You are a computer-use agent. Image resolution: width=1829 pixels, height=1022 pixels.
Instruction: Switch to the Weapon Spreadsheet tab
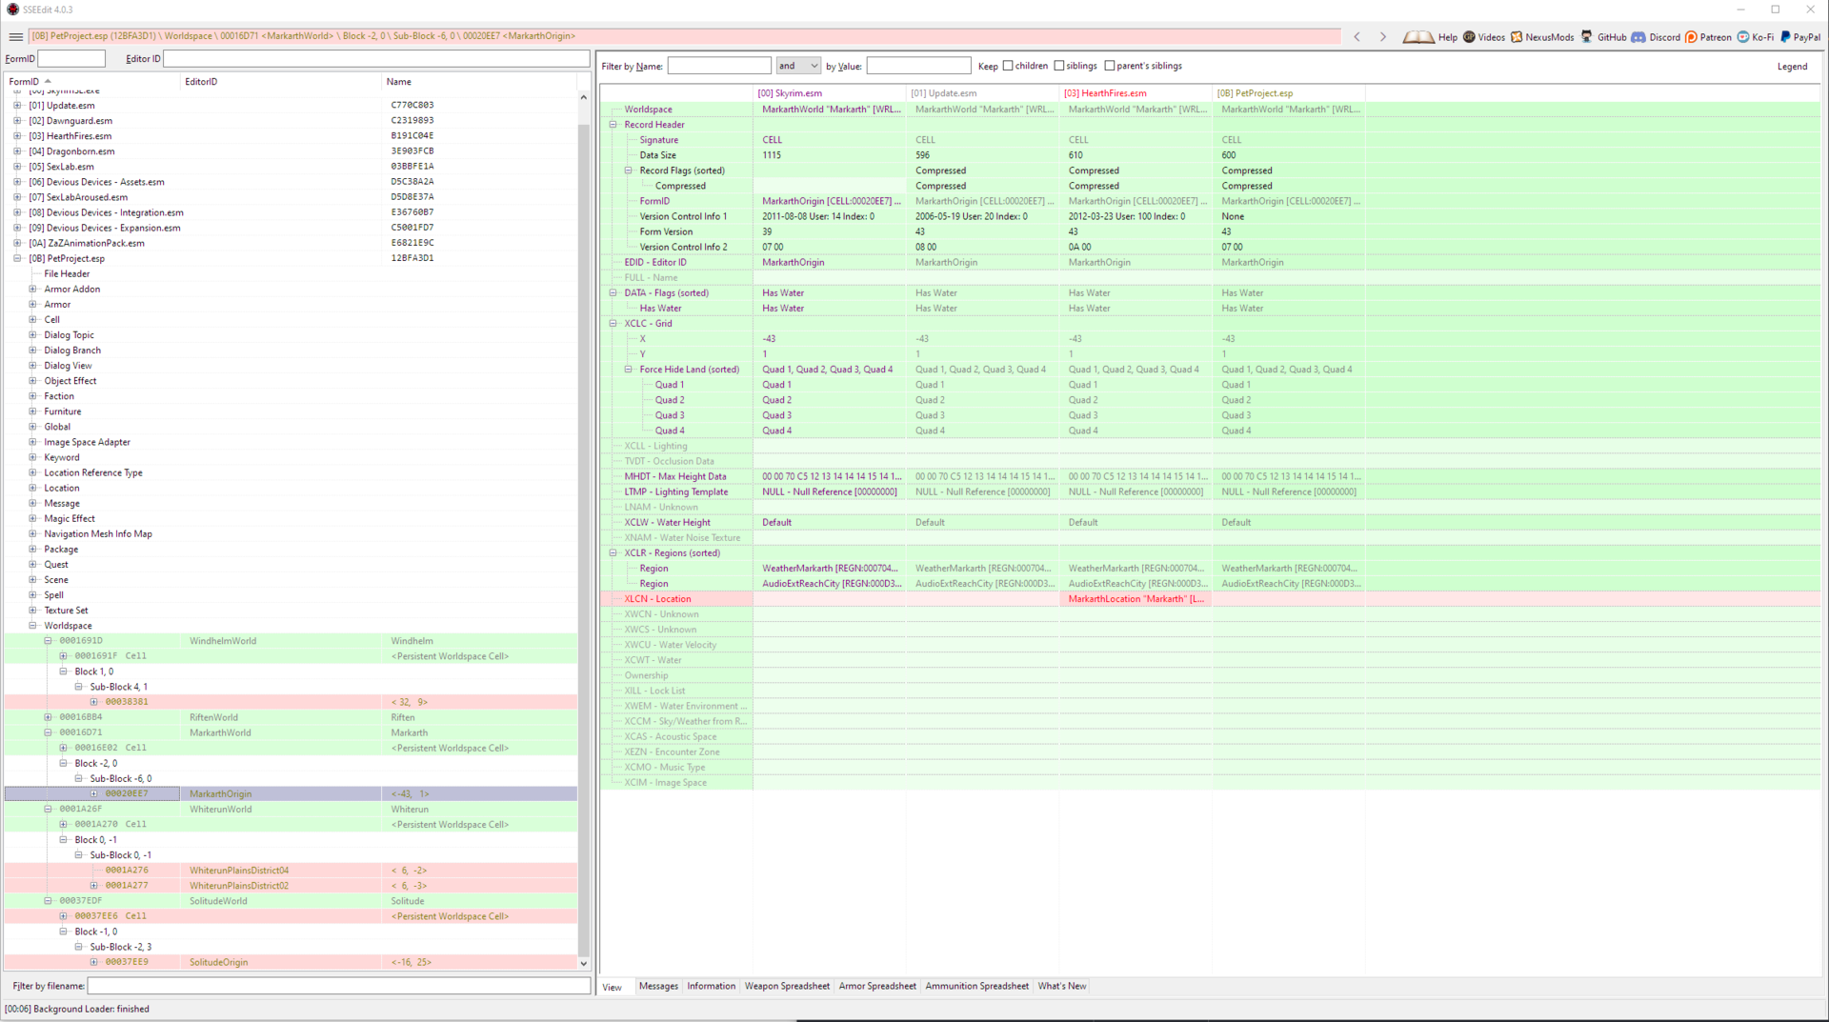tap(787, 986)
